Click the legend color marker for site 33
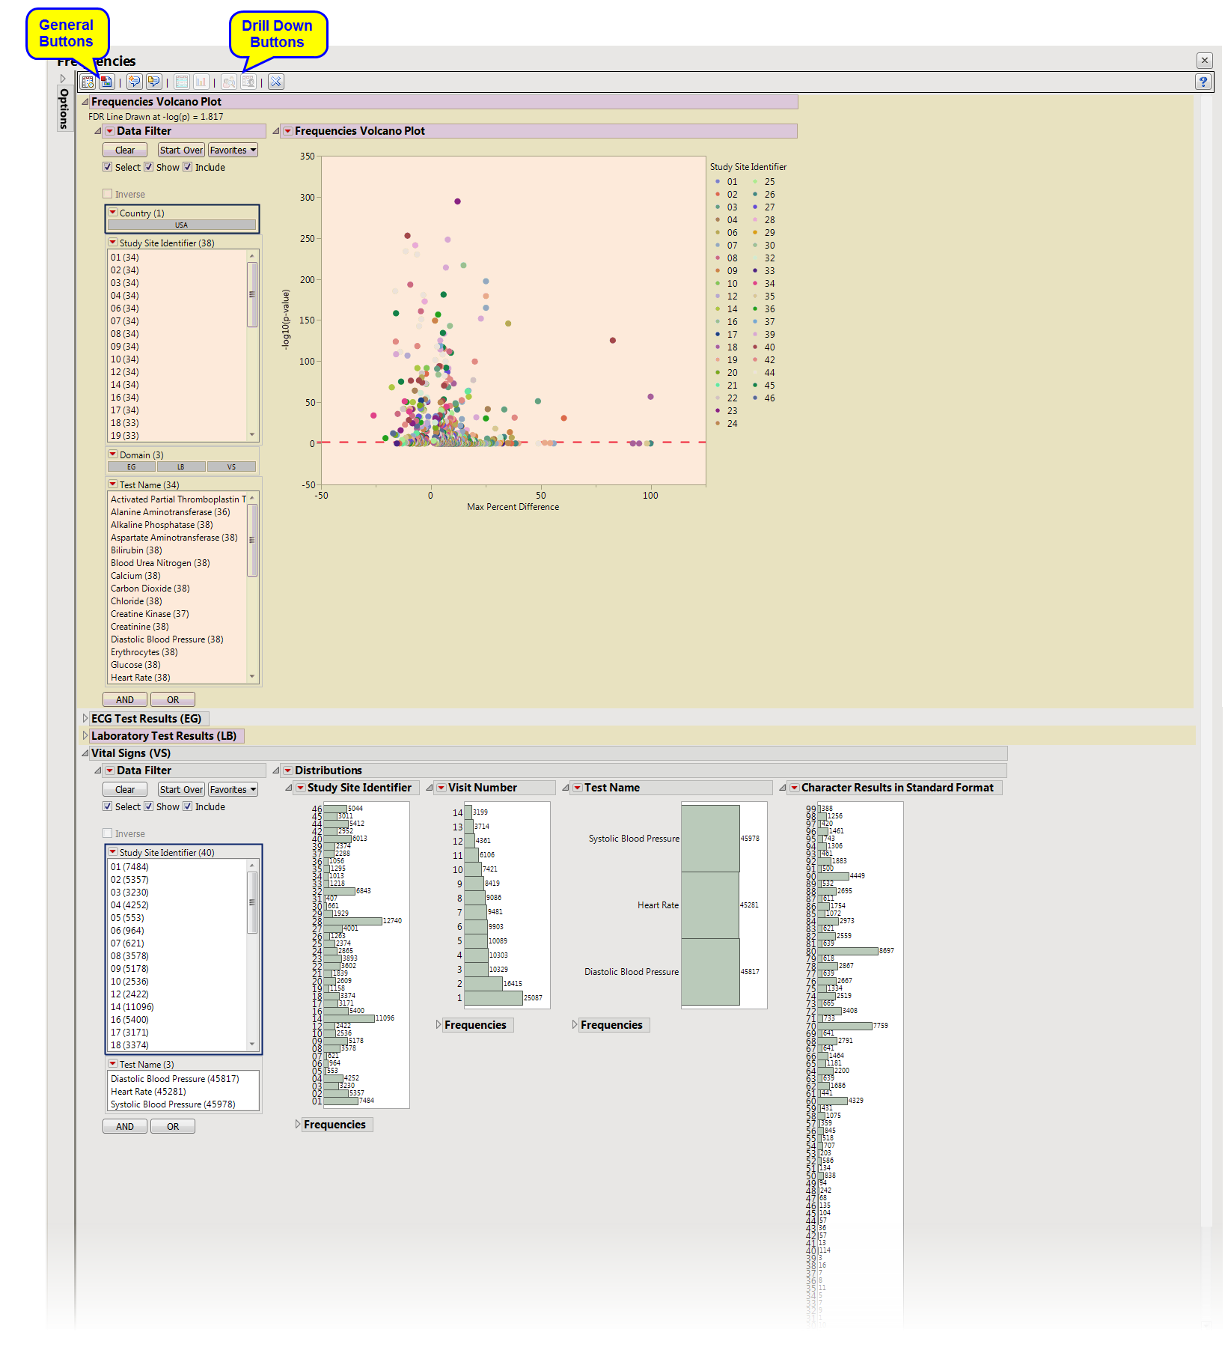This screenshot has width=1225, height=1362. point(755,271)
